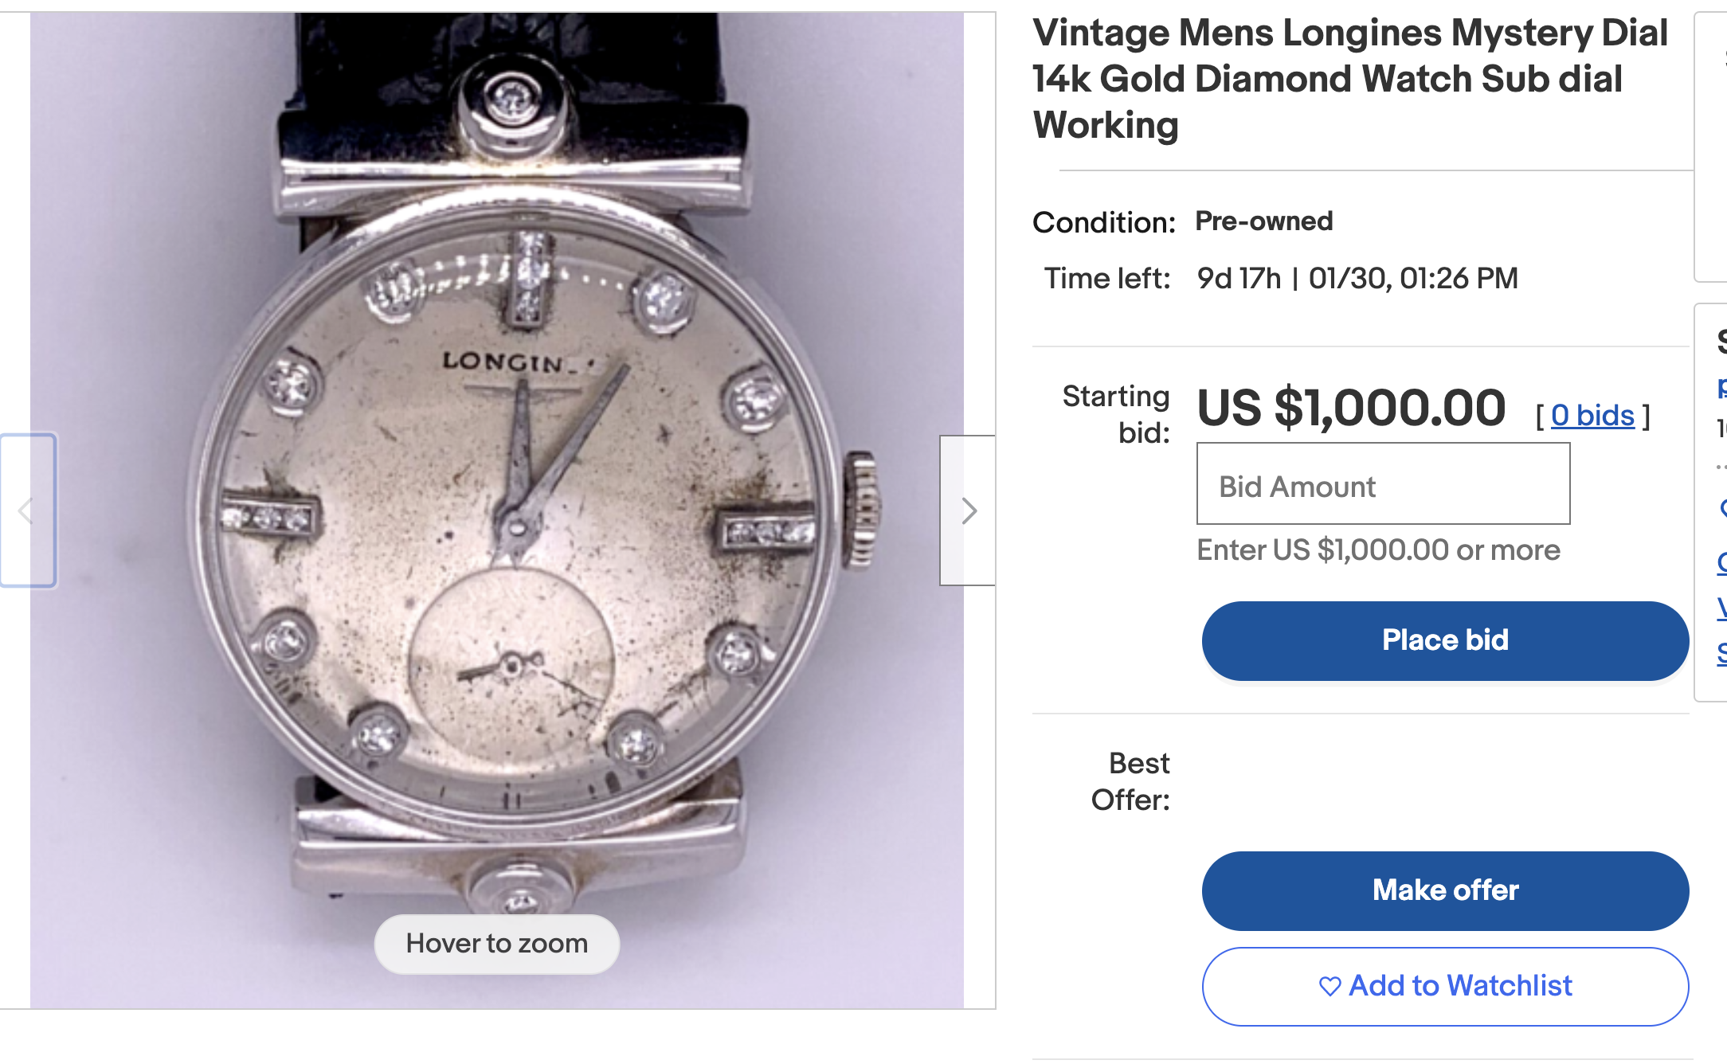Click the Hover to zoom label

[496, 944]
